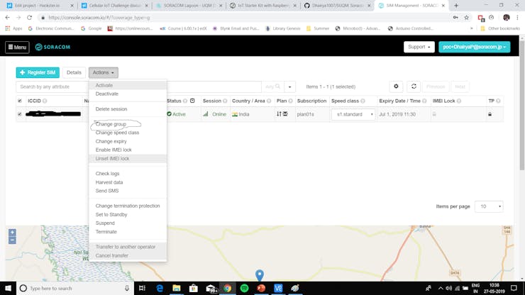
Task: Click TP column info icon
Action: [x=498, y=101]
